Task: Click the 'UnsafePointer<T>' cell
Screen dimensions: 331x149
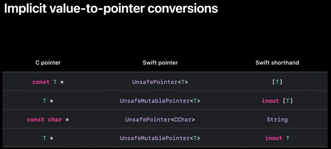Action: [160, 82]
